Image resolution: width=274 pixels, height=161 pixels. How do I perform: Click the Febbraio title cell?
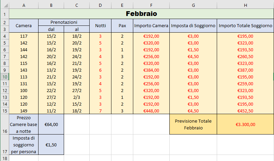tap(141, 14)
